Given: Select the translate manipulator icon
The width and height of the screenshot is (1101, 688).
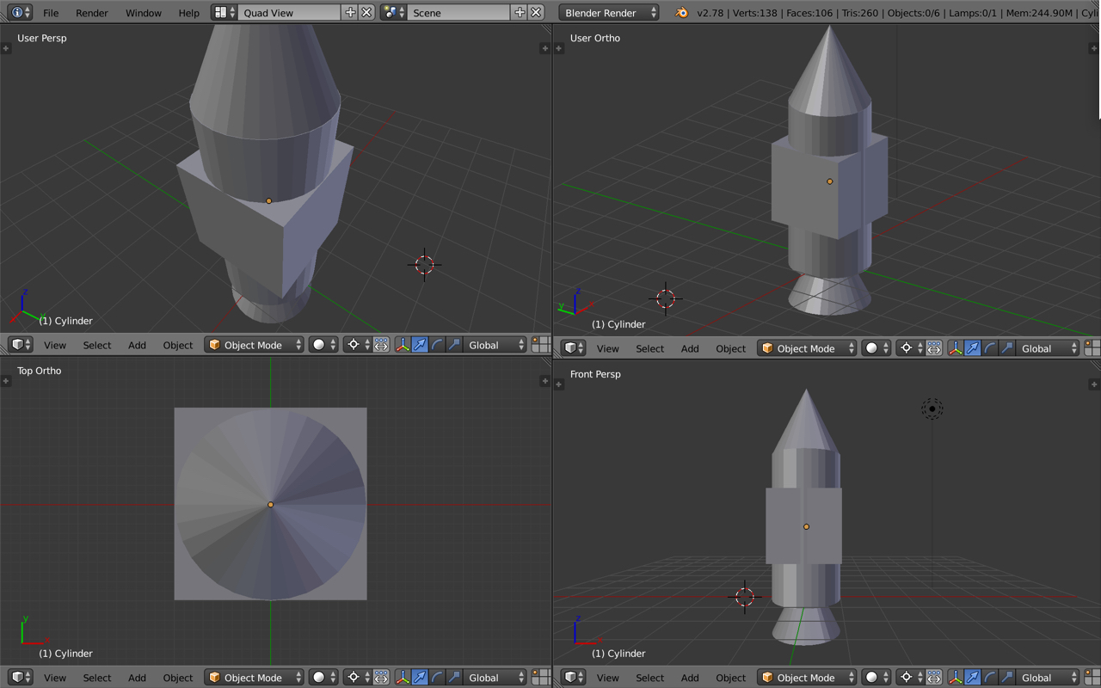Looking at the screenshot, I should [420, 344].
